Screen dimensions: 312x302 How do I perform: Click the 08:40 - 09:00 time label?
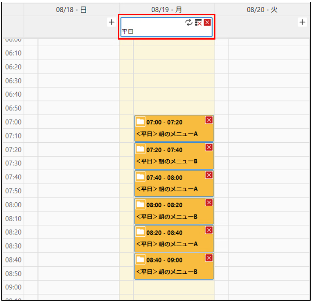click(x=164, y=260)
